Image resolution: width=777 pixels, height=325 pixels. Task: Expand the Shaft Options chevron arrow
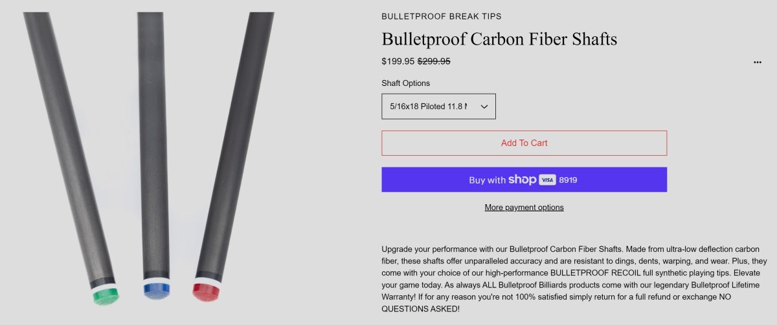pyautogui.click(x=484, y=107)
